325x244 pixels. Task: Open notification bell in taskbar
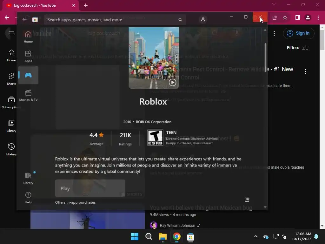[316, 236]
